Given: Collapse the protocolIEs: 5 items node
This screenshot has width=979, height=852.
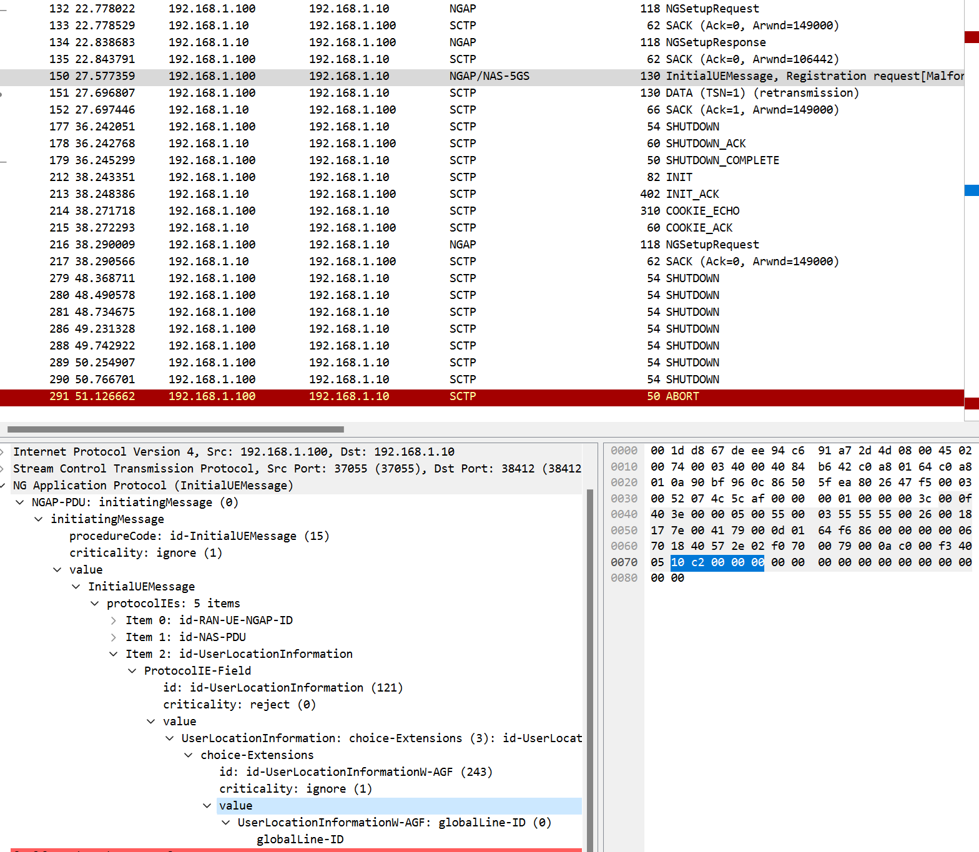Looking at the screenshot, I should coord(95,604).
